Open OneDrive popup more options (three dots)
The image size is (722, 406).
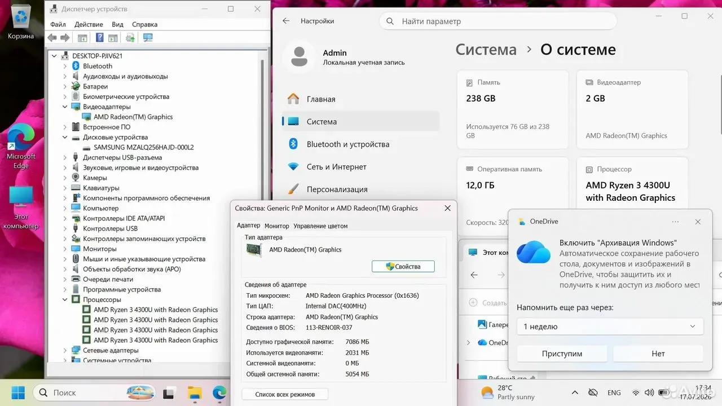[676, 222]
